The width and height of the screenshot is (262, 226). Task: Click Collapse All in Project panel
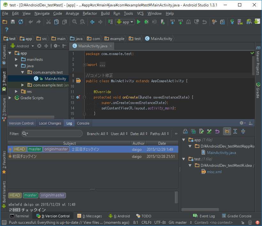[x=46, y=46]
